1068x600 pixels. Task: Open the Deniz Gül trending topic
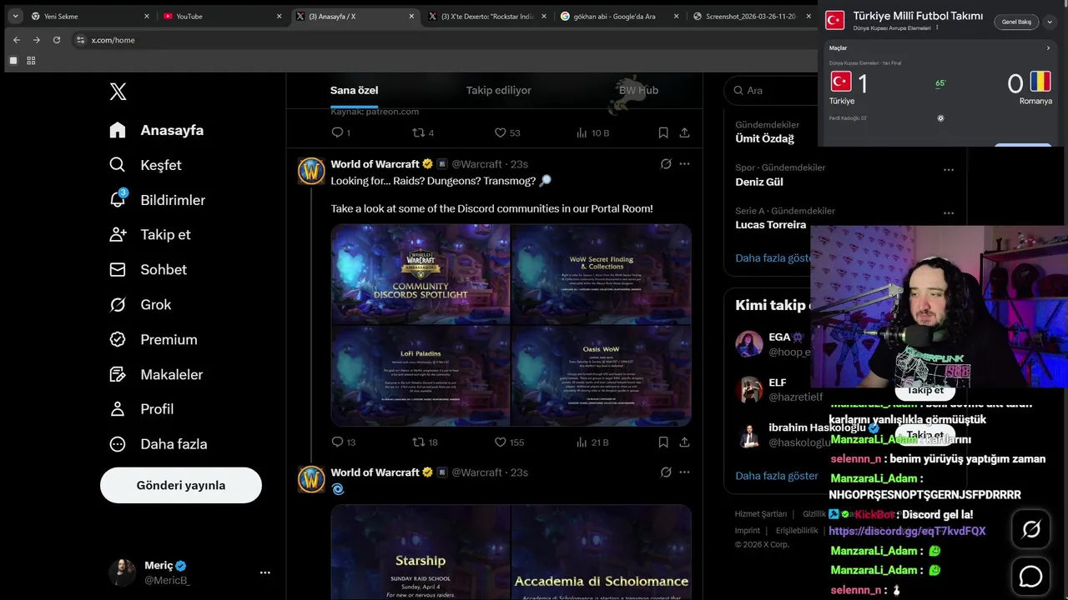coord(759,182)
